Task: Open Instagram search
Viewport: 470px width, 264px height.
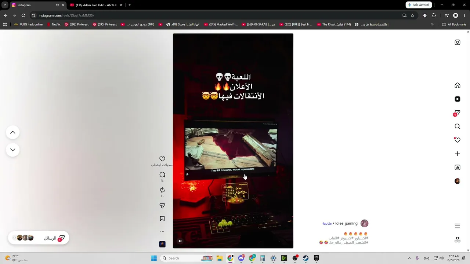Action: point(458,126)
